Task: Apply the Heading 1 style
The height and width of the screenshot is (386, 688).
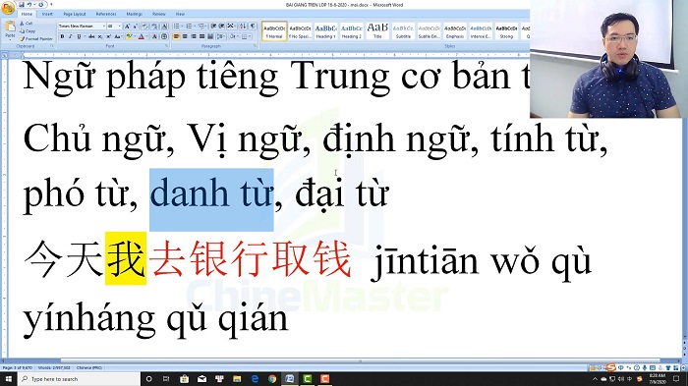Action: click(x=326, y=30)
